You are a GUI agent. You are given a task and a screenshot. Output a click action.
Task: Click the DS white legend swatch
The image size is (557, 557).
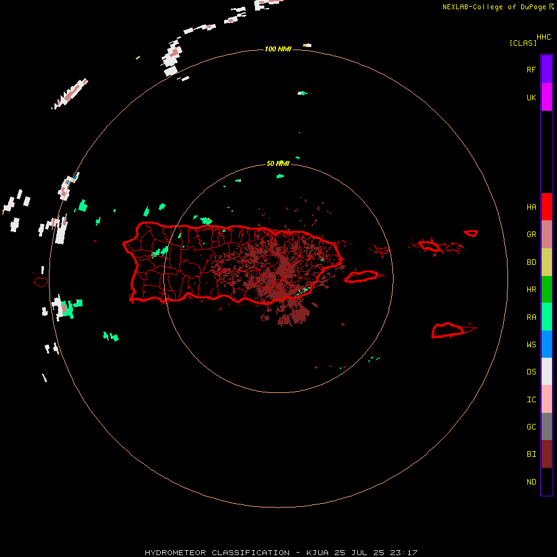click(x=546, y=371)
